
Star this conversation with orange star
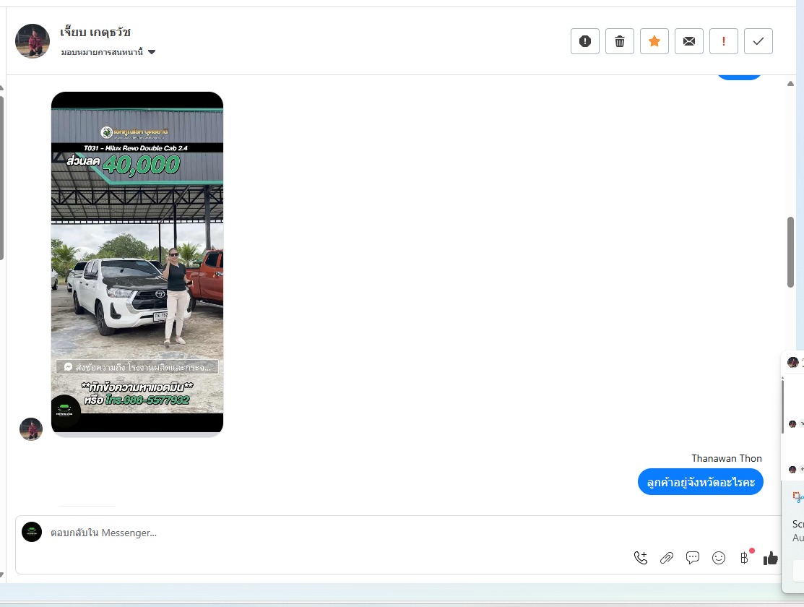[654, 41]
